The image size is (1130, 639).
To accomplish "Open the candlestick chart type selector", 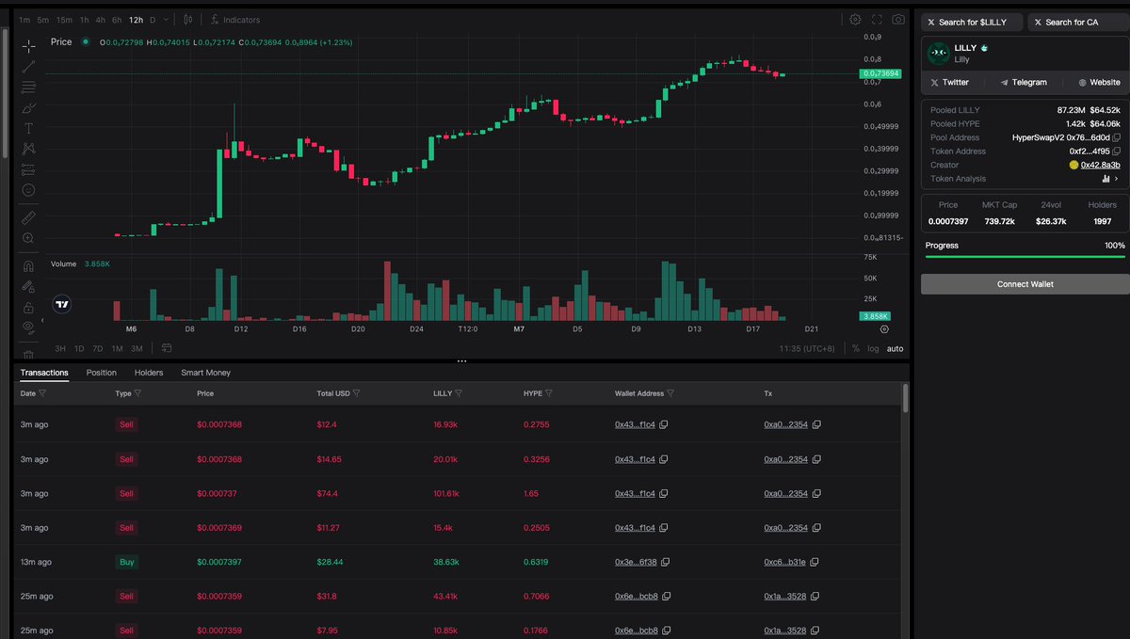I will (188, 20).
